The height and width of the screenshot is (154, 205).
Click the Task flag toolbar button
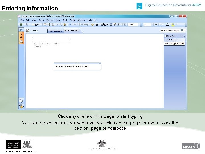tap(84, 25)
